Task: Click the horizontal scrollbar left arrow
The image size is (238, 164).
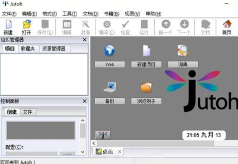Action: click(x=94, y=143)
